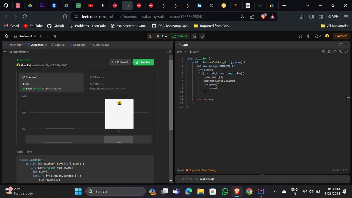Toggle the Brave VPN button
The image size is (352, 198).
334,17
